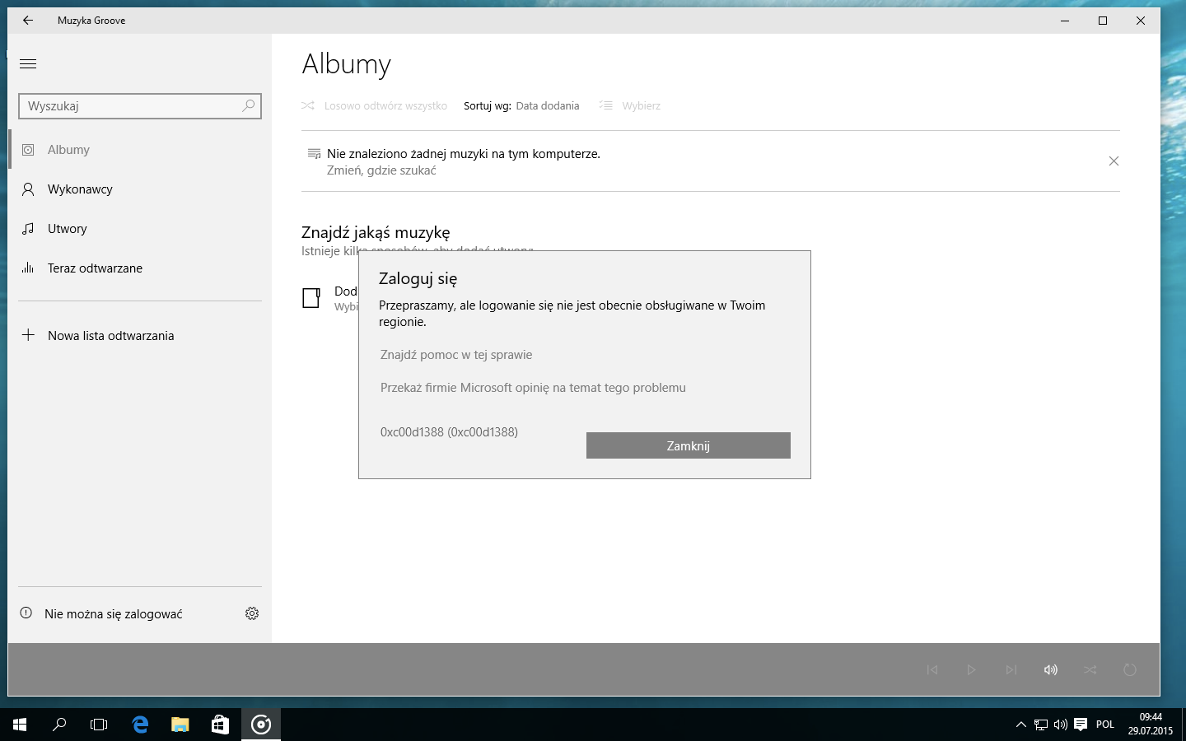Viewport: 1186px width, 741px height.
Task: Open the Utwory section
Action: point(140,229)
